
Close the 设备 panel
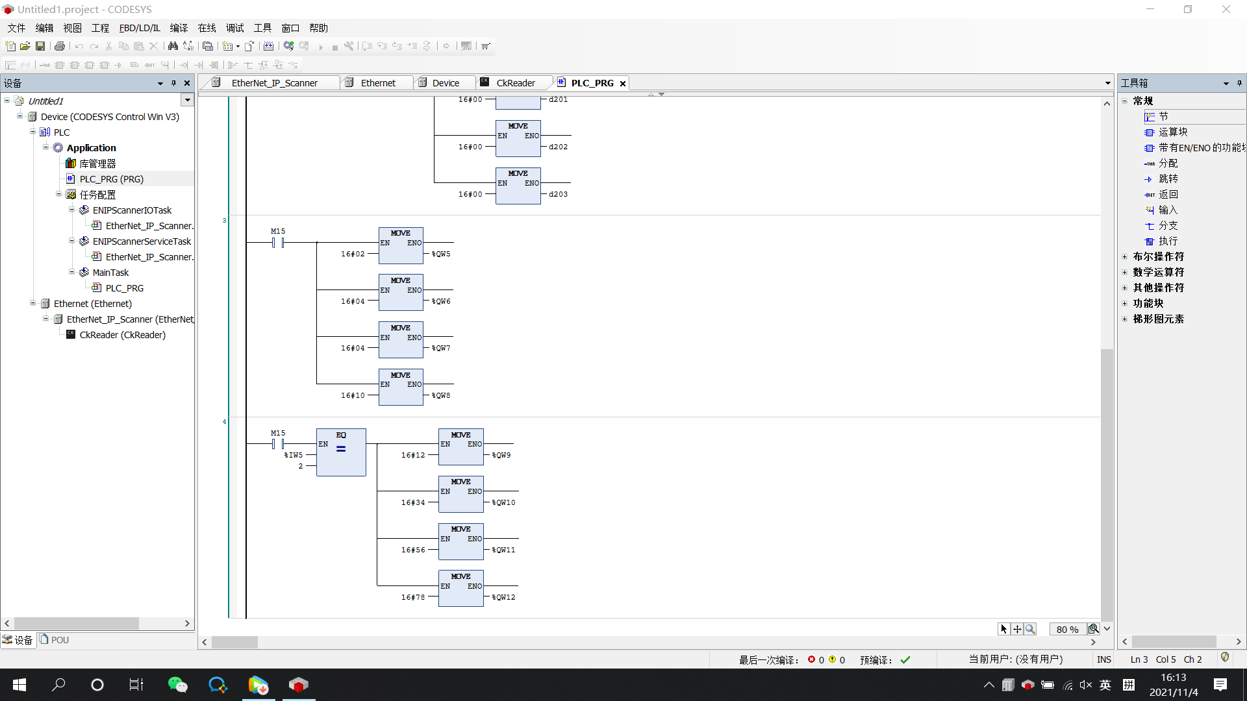pos(187,83)
